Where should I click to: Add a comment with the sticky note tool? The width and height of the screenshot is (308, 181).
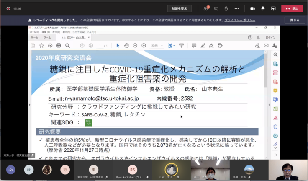[x=194, y=45]
